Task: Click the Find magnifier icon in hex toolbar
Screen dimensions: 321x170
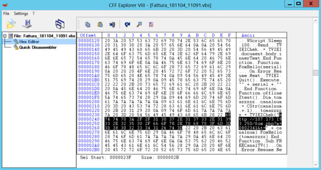Action: coord(139,25)
